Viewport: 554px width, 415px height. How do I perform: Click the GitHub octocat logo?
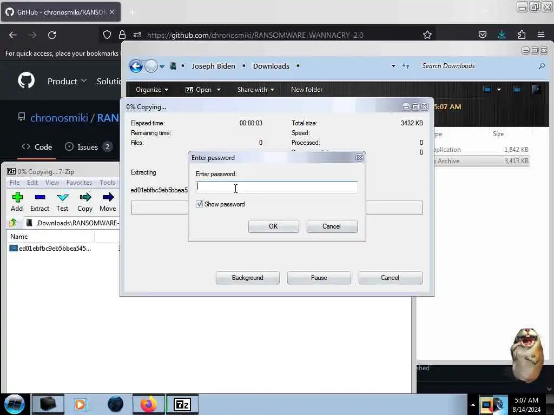[27, 81]
